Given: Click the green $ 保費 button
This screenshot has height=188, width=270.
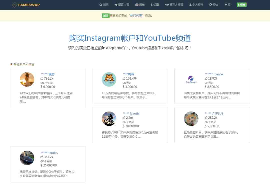Looking at the screenshot, I should (241, 5).
